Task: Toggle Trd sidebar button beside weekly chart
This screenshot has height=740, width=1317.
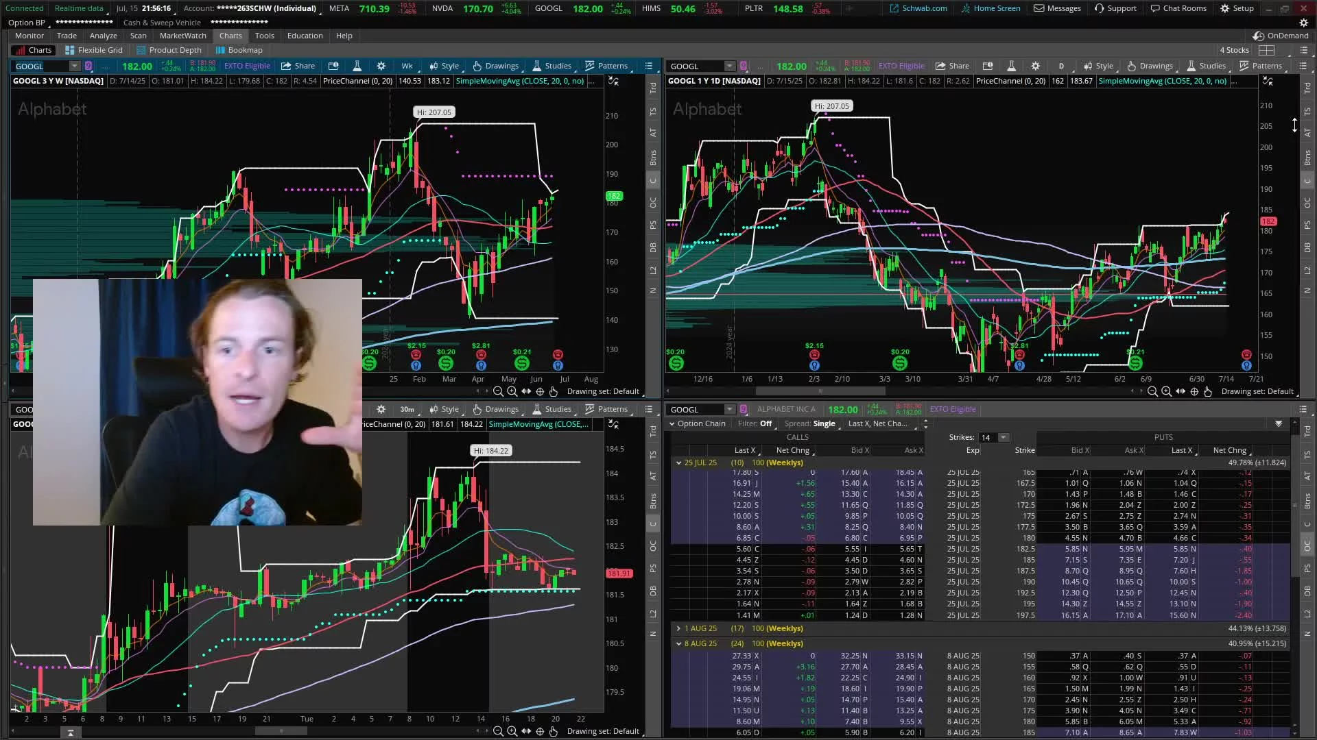Action: coord(653,88)
